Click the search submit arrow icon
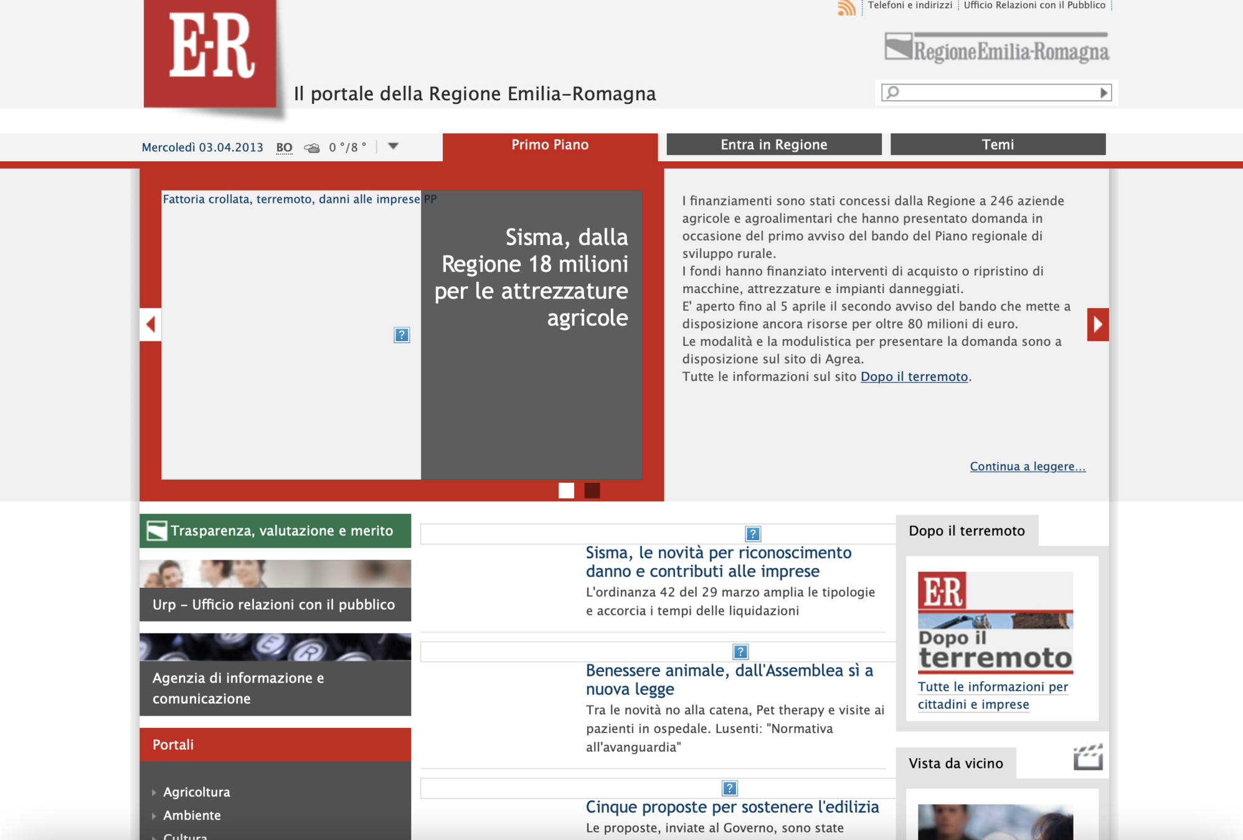Screen dimensions: 1243x840 [1104, 93]
